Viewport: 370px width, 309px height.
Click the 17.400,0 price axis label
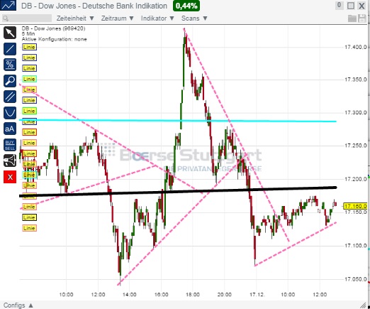(x=356, y=47)
